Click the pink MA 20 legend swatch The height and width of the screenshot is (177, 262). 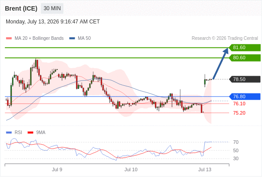(x=9, y=38)
